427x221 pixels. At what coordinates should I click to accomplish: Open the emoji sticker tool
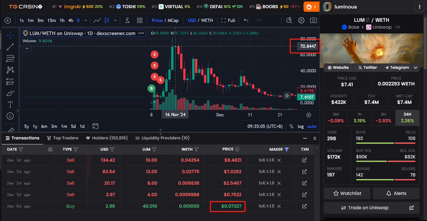[10, 116]
